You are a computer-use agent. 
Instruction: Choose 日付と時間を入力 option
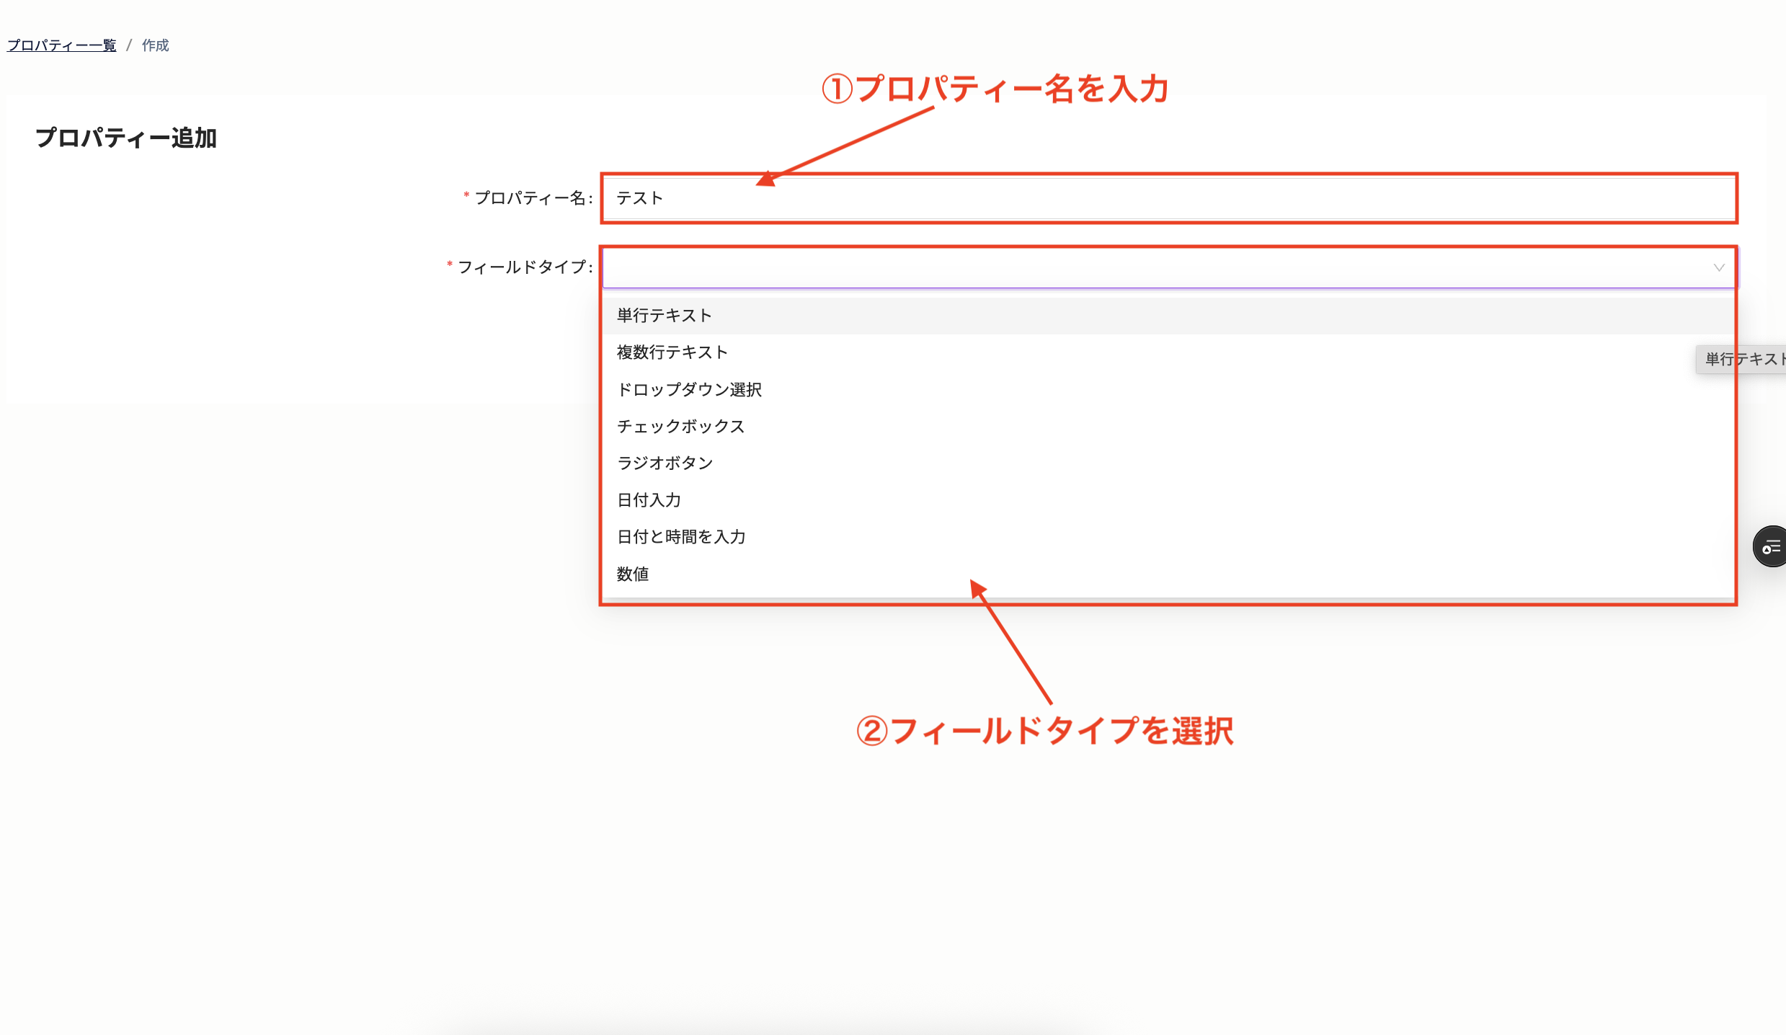click(681, 536)
